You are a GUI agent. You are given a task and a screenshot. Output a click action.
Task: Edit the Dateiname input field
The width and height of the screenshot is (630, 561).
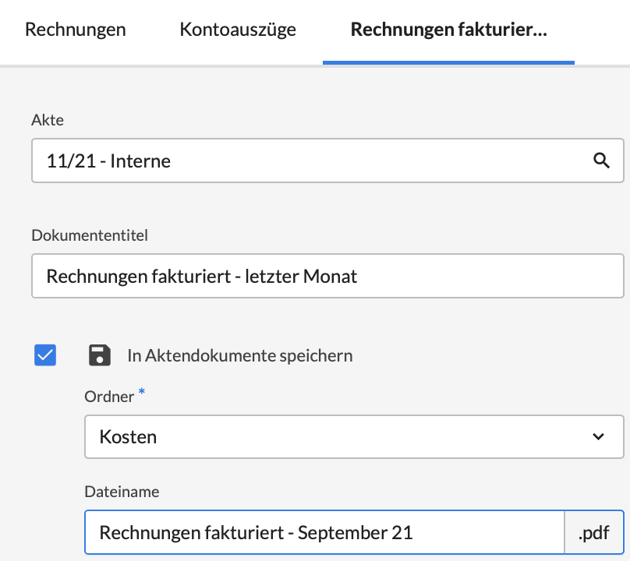pos(324,532)
